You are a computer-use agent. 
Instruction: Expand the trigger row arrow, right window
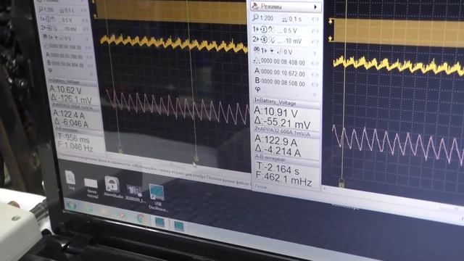[315, 53]
